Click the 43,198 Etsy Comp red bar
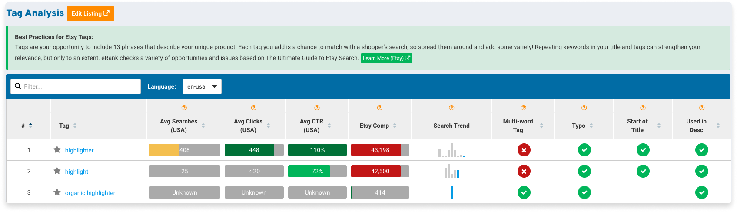The height and width of the screenshot is (212, 737). [380, 150]
